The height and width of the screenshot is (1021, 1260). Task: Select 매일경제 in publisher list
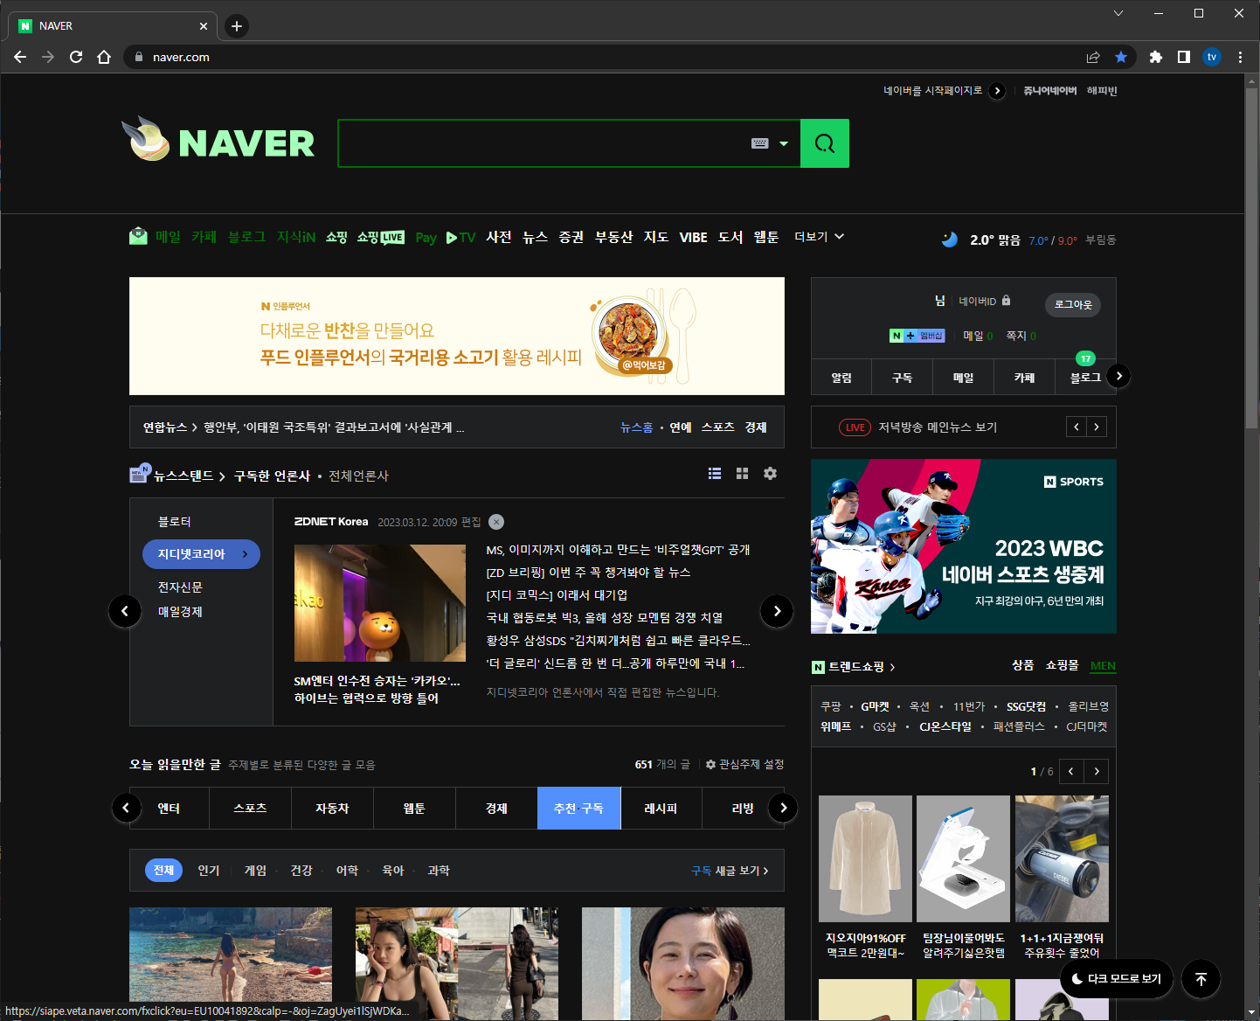180,611
